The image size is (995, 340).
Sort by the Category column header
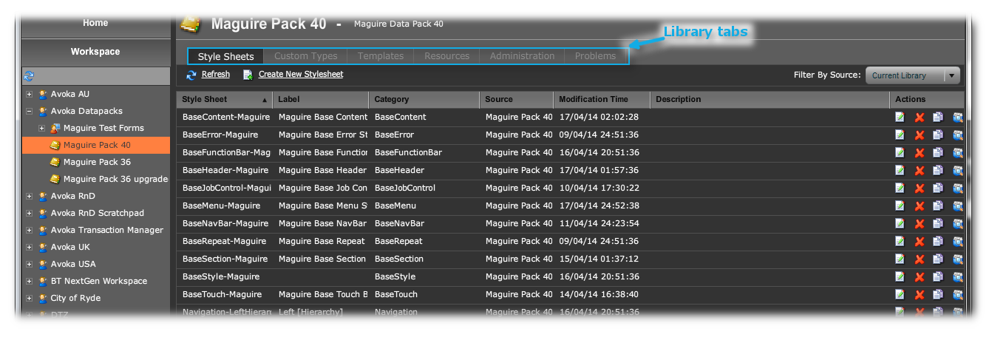tap(424, 99)
